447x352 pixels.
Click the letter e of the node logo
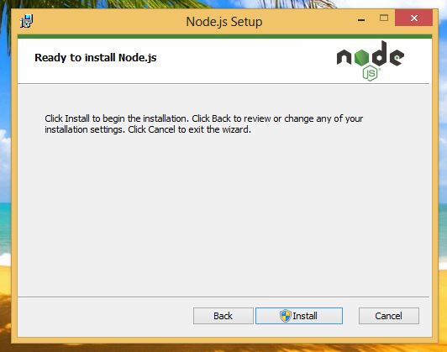[x=397, y=57]
